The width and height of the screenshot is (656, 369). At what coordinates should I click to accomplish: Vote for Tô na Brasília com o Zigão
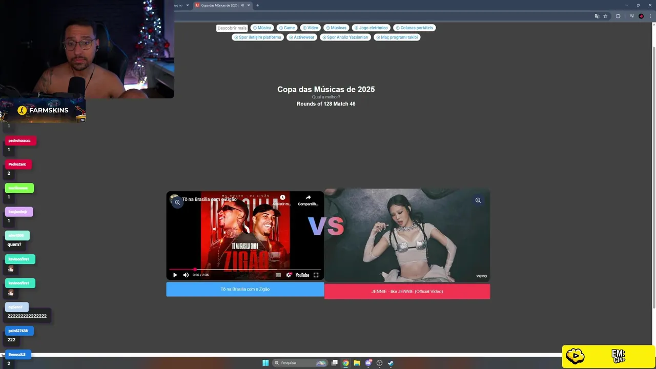click(x=245, y=289)
